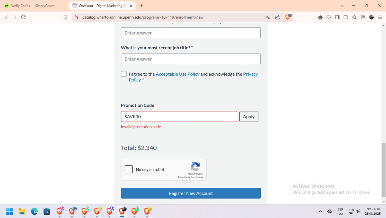Image resolution: width=386 pixels, height=218 pixels.
Task: Open the extensions puzzle icon
Action: tap(329, 17)
